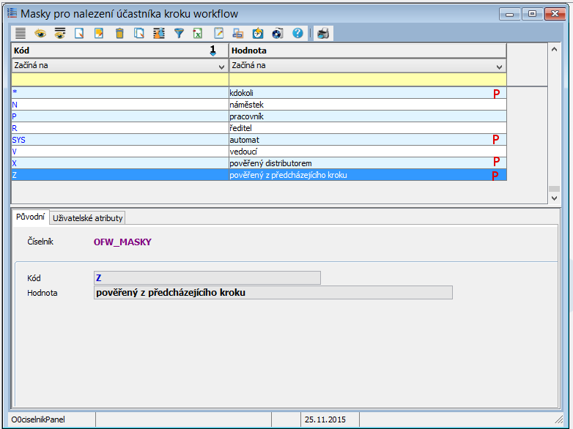Click the copy record double-page icon

139,33
